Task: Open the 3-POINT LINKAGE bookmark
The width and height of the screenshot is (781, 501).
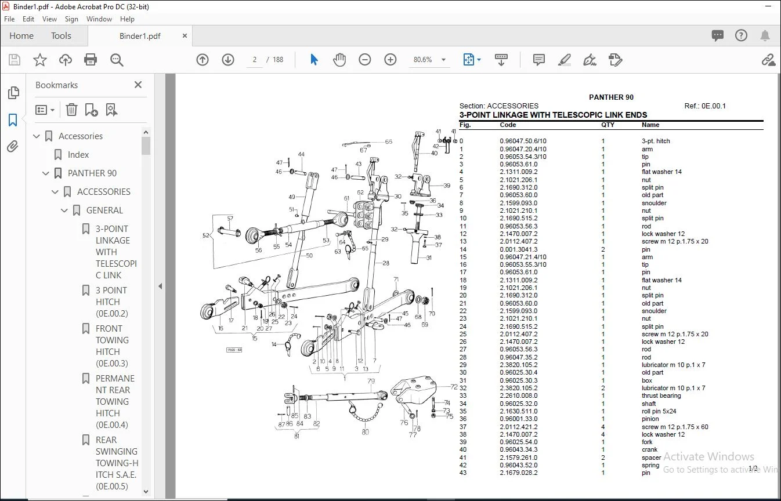Action: 116,252
